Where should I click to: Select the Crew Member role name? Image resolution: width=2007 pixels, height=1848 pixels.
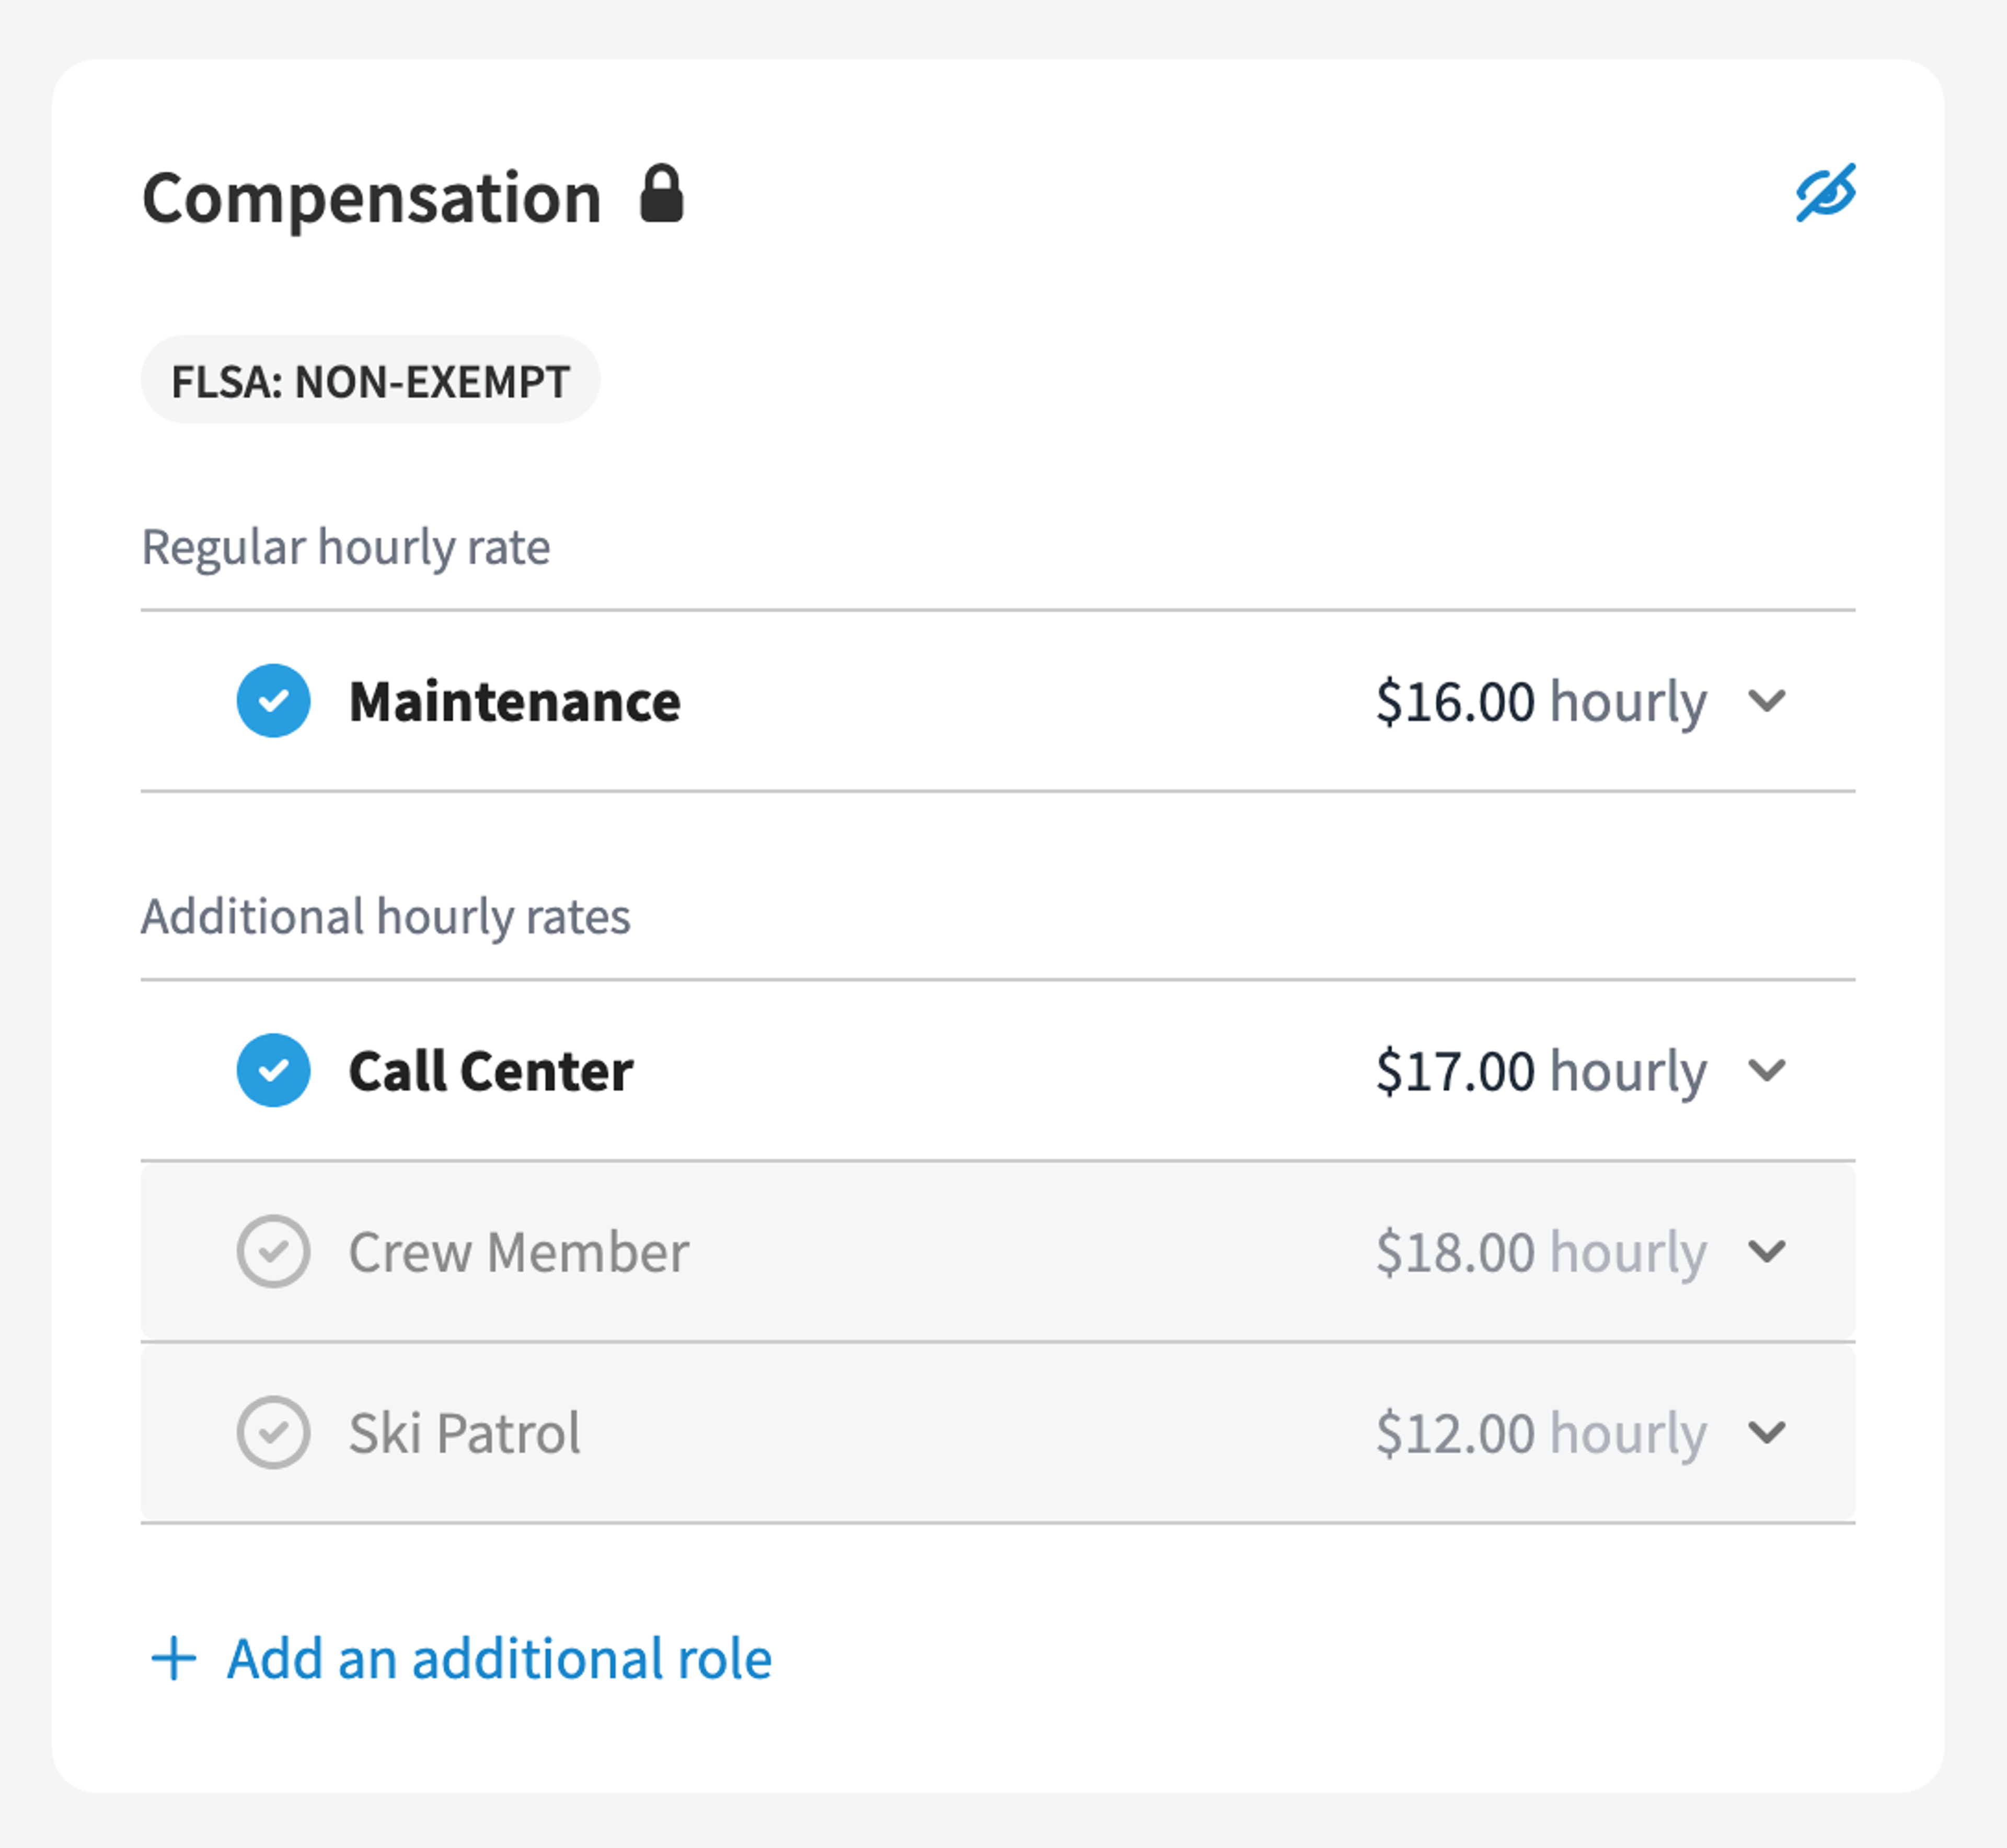[x=519, y=1251]
